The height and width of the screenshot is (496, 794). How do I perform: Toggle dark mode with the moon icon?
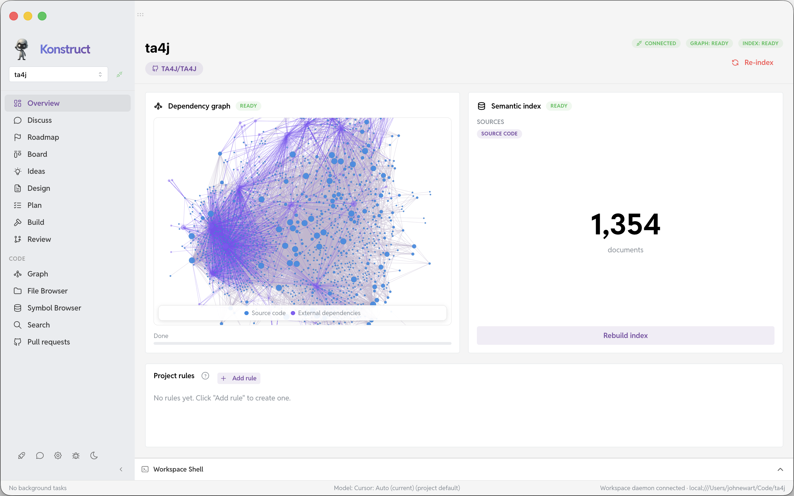[94, 455]
